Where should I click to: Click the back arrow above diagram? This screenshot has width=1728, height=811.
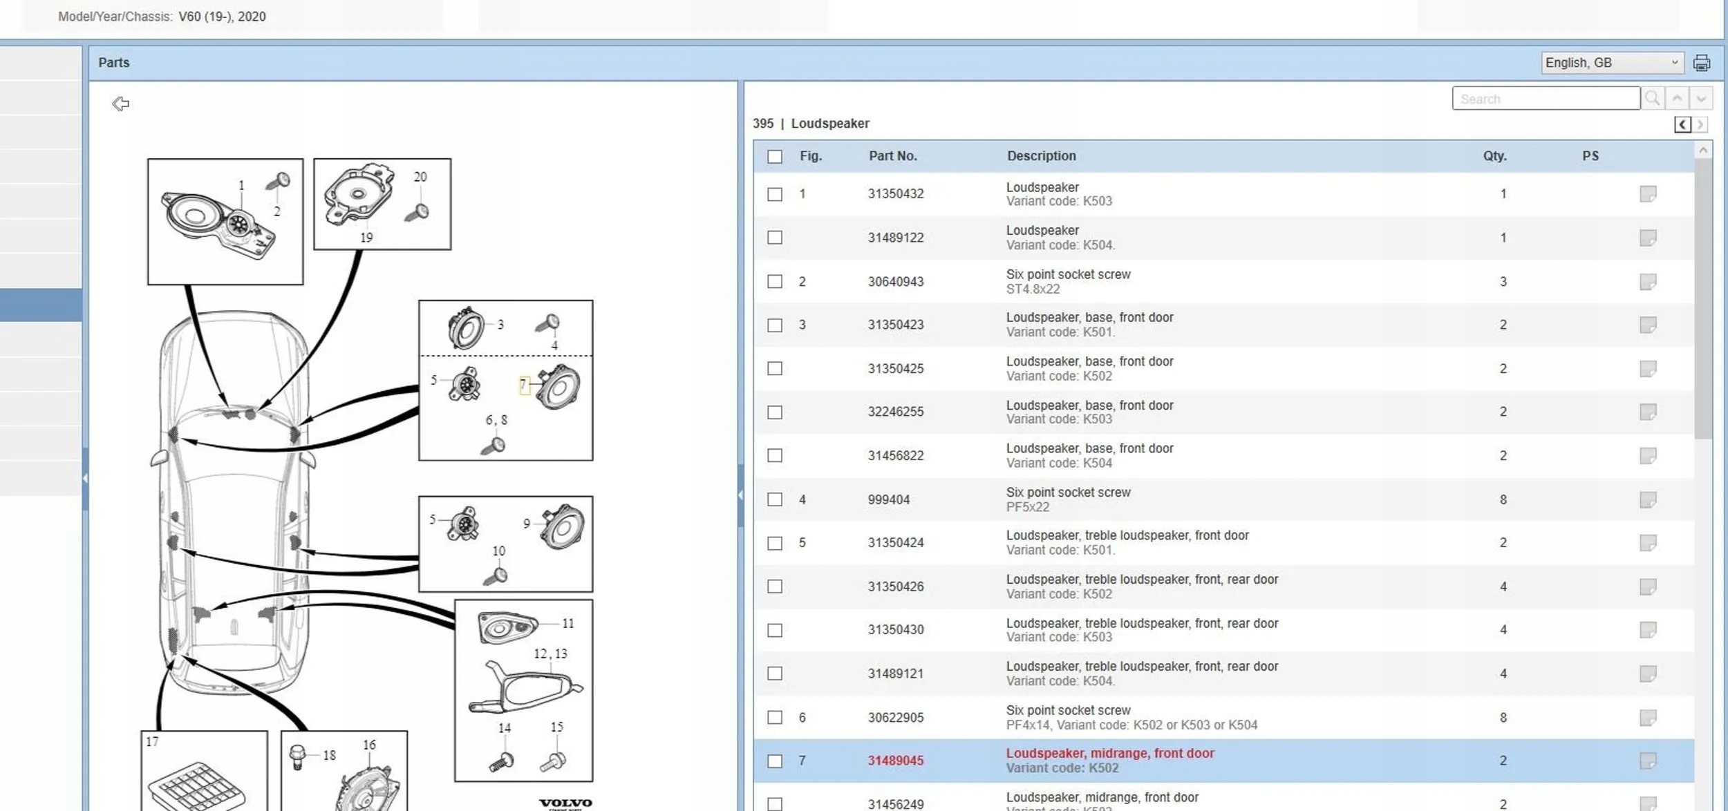tap(120, 104)
